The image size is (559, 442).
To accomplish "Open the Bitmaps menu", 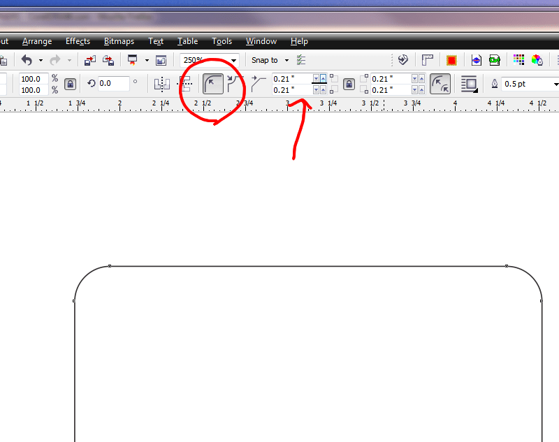I will tap(119, 41).
